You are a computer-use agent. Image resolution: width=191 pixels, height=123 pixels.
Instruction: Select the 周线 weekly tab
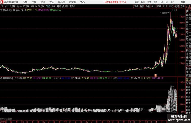click(53, 6)
